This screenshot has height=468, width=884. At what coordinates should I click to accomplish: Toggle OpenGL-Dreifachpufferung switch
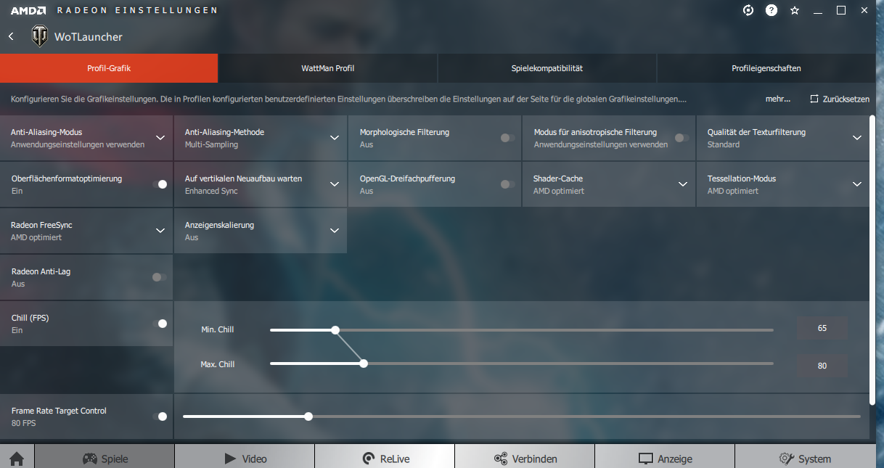click(x=508, y=184)
